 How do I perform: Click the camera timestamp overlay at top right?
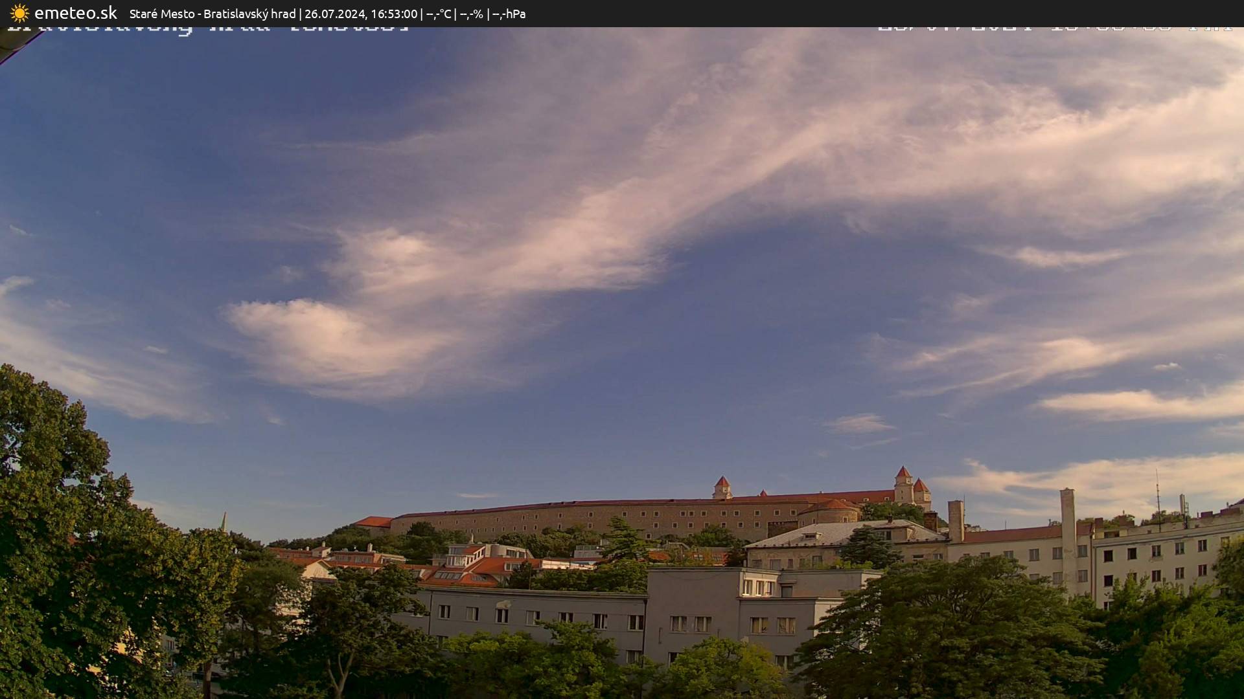[1055, 28]
